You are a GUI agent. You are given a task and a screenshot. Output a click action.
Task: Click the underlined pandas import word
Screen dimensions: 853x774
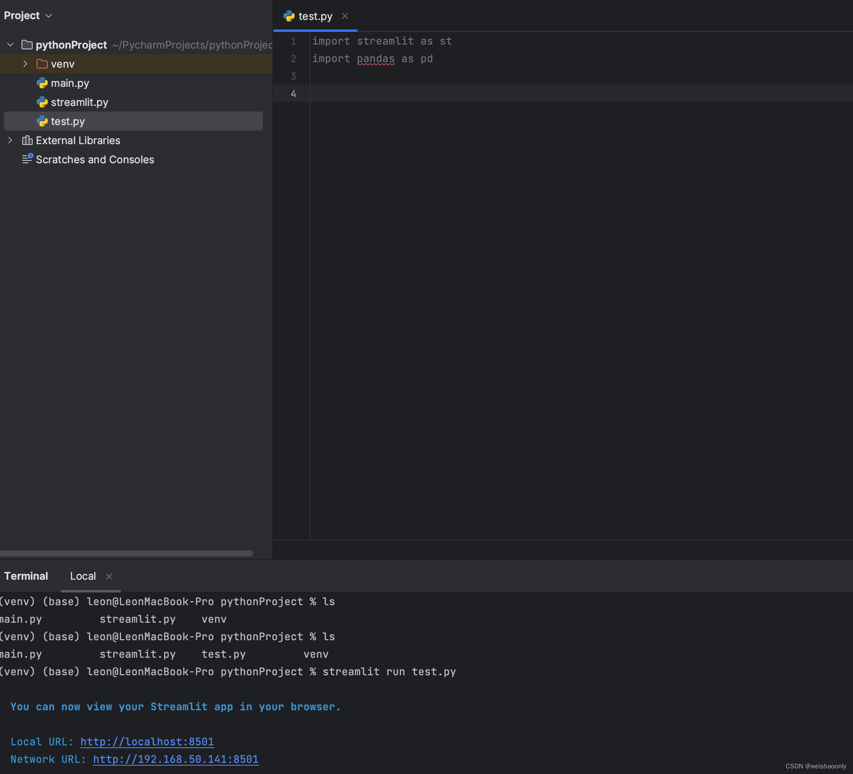coord(376,59)
